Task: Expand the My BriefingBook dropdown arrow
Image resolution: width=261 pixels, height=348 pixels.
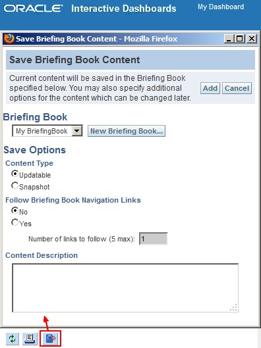Action: click(x=77, y=131)
